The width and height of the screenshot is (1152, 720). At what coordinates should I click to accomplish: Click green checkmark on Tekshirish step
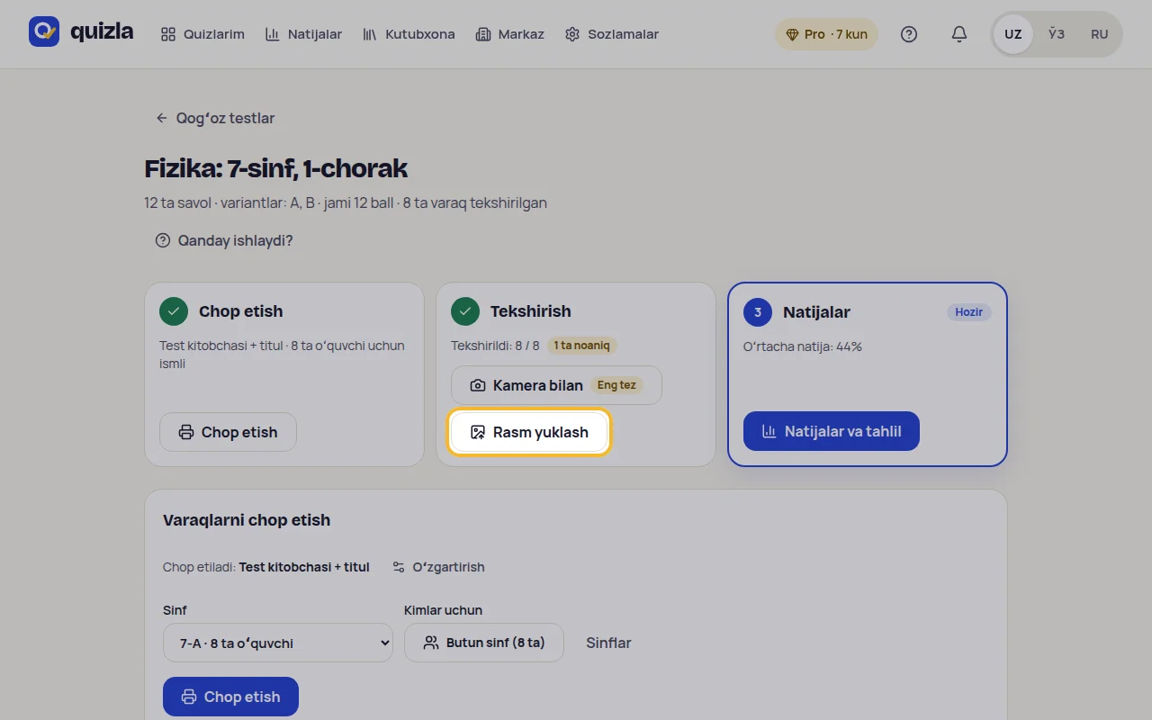(465, 311)
